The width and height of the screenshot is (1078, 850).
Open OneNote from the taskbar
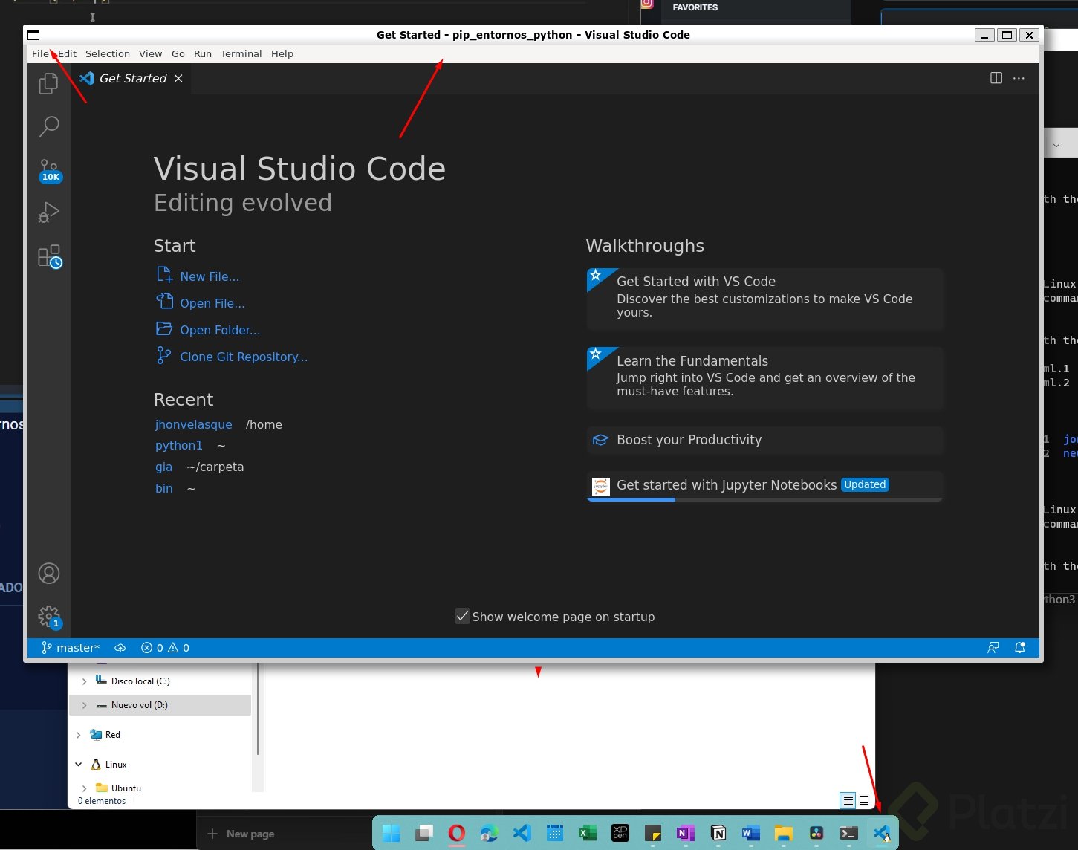point(686,834)
